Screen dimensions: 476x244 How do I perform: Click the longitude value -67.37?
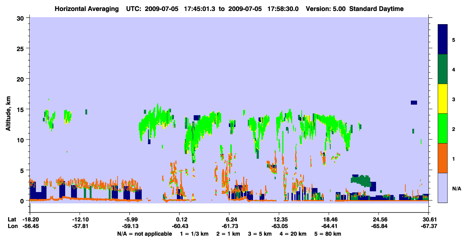click(429, 226)
